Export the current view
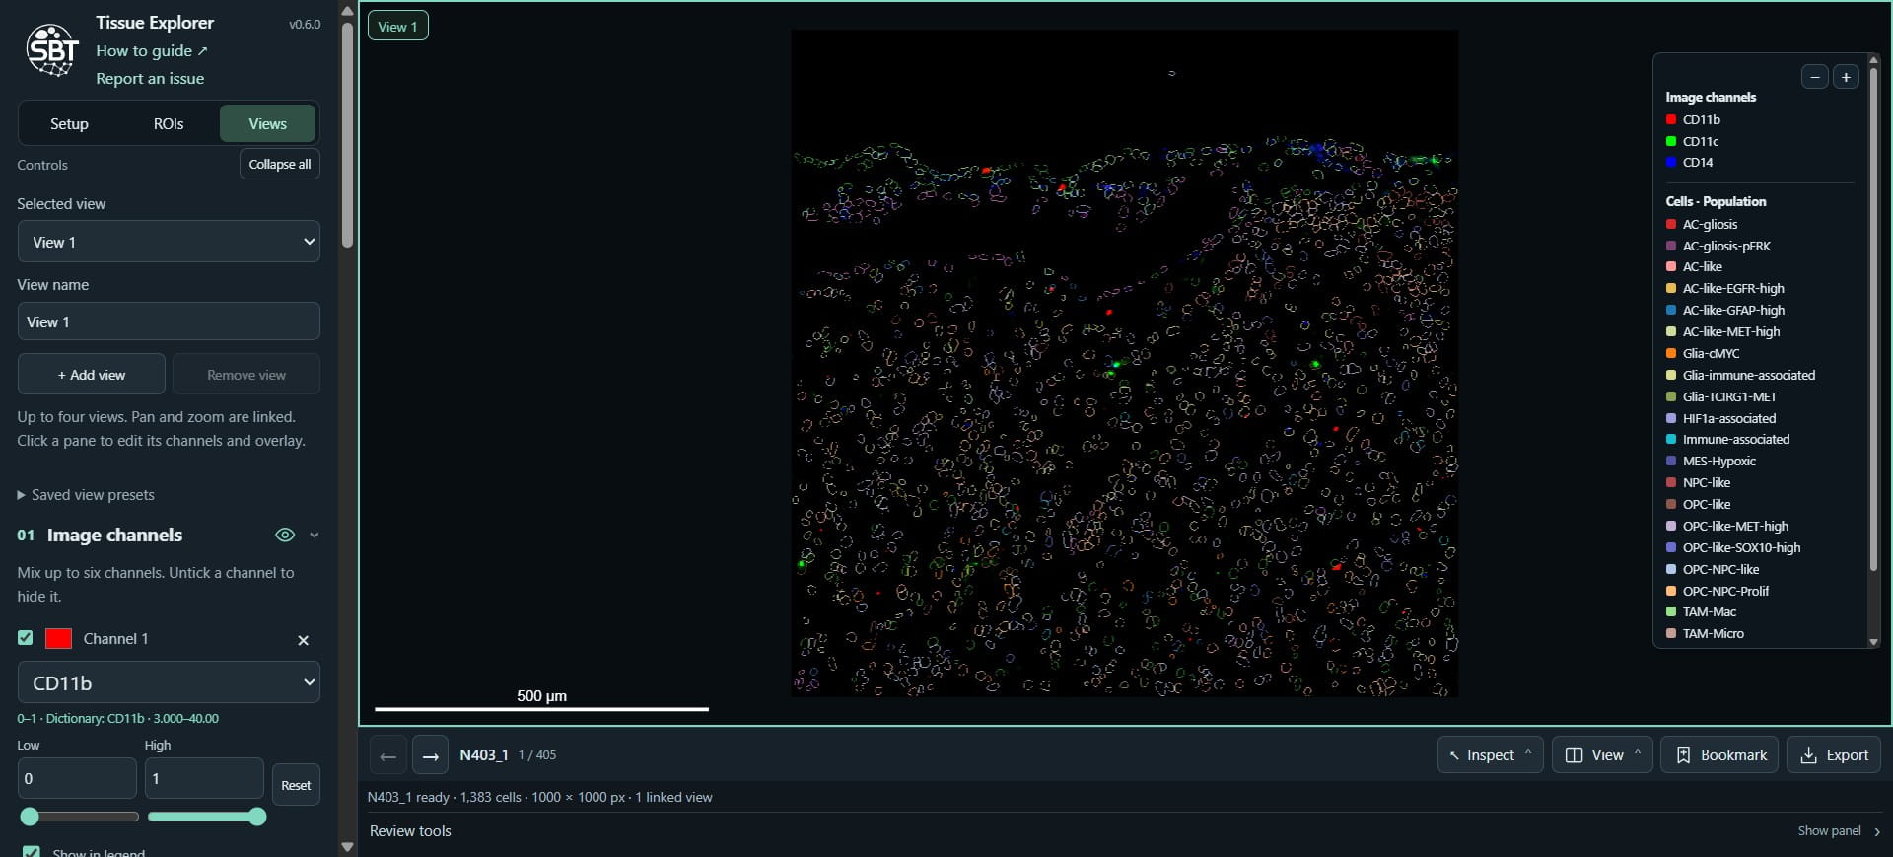 click(x=1834, y=754)
